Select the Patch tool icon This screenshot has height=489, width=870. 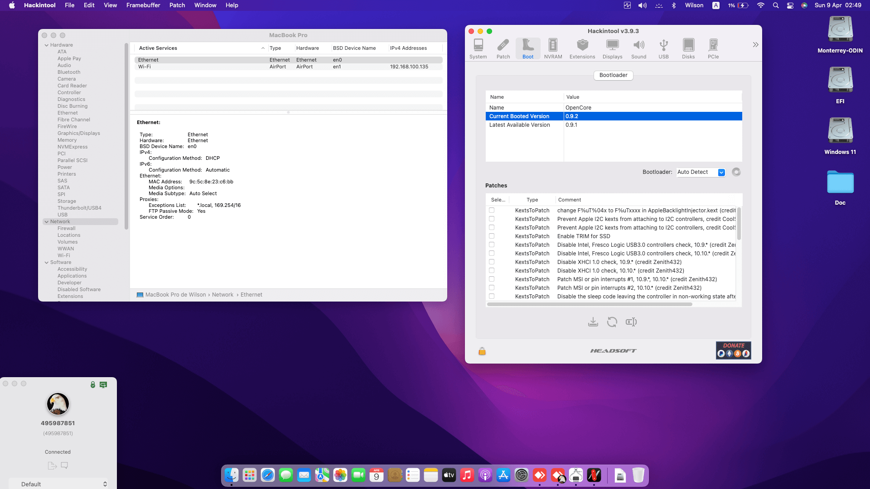tap(503, 48)
